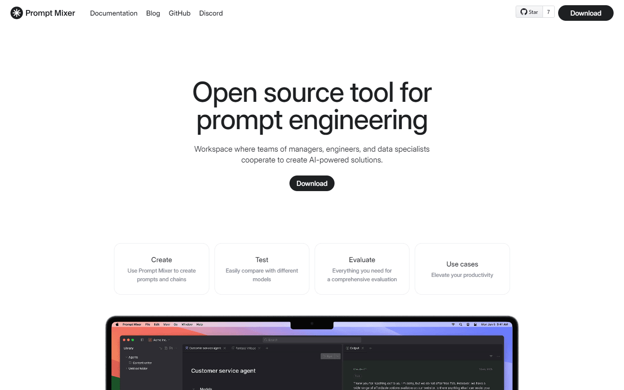Open the Window menu in preview menu bar

(187, 324)
